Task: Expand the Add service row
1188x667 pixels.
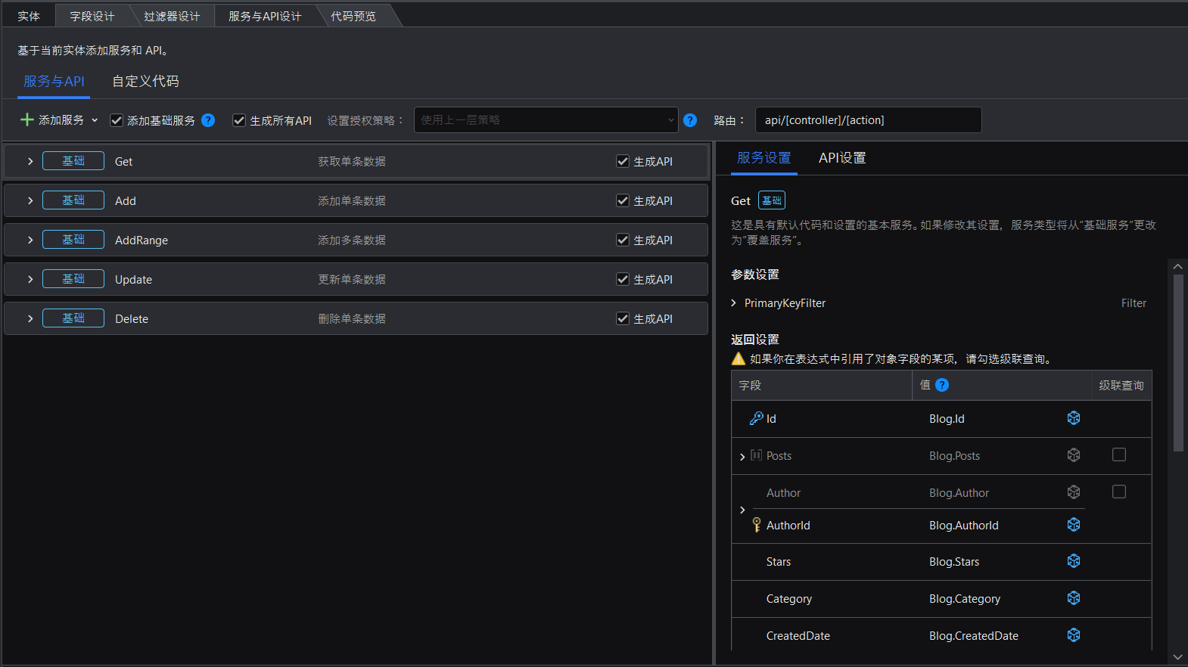Action: click(x=30, y=200)
